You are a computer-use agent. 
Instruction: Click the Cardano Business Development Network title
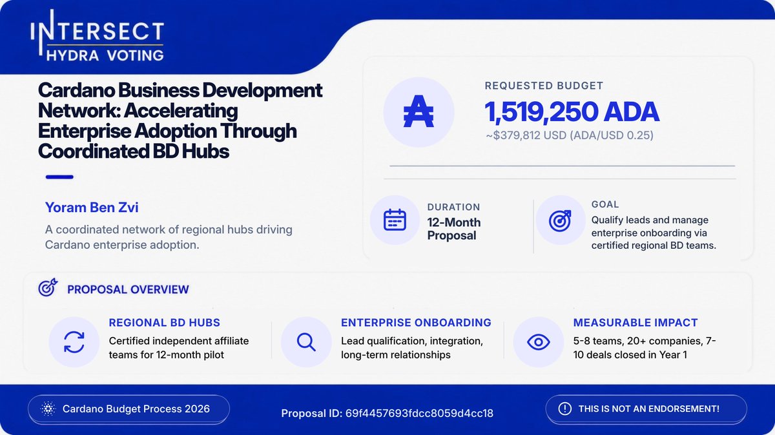pos(180,121)
